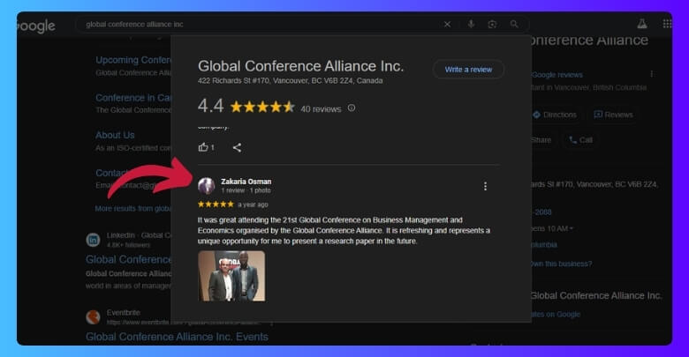Image resolution: width=689 pixels, height=357 pixels.
Task: Click the 40 reviews count
Action: (x=321, y=108)
